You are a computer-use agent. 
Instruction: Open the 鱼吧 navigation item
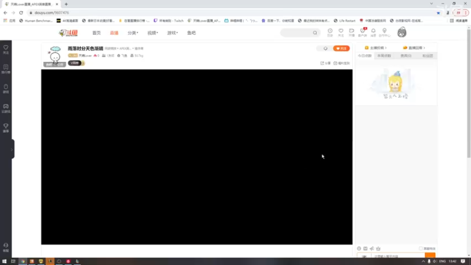click(191, 33)
